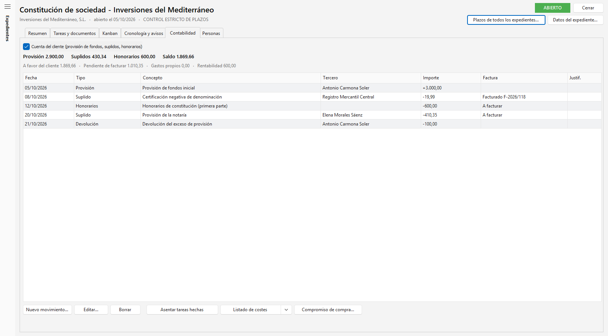Screen dimensions: 608x336
Task: Open Plazos de todos los expedientes
Action: pos(506,20)
